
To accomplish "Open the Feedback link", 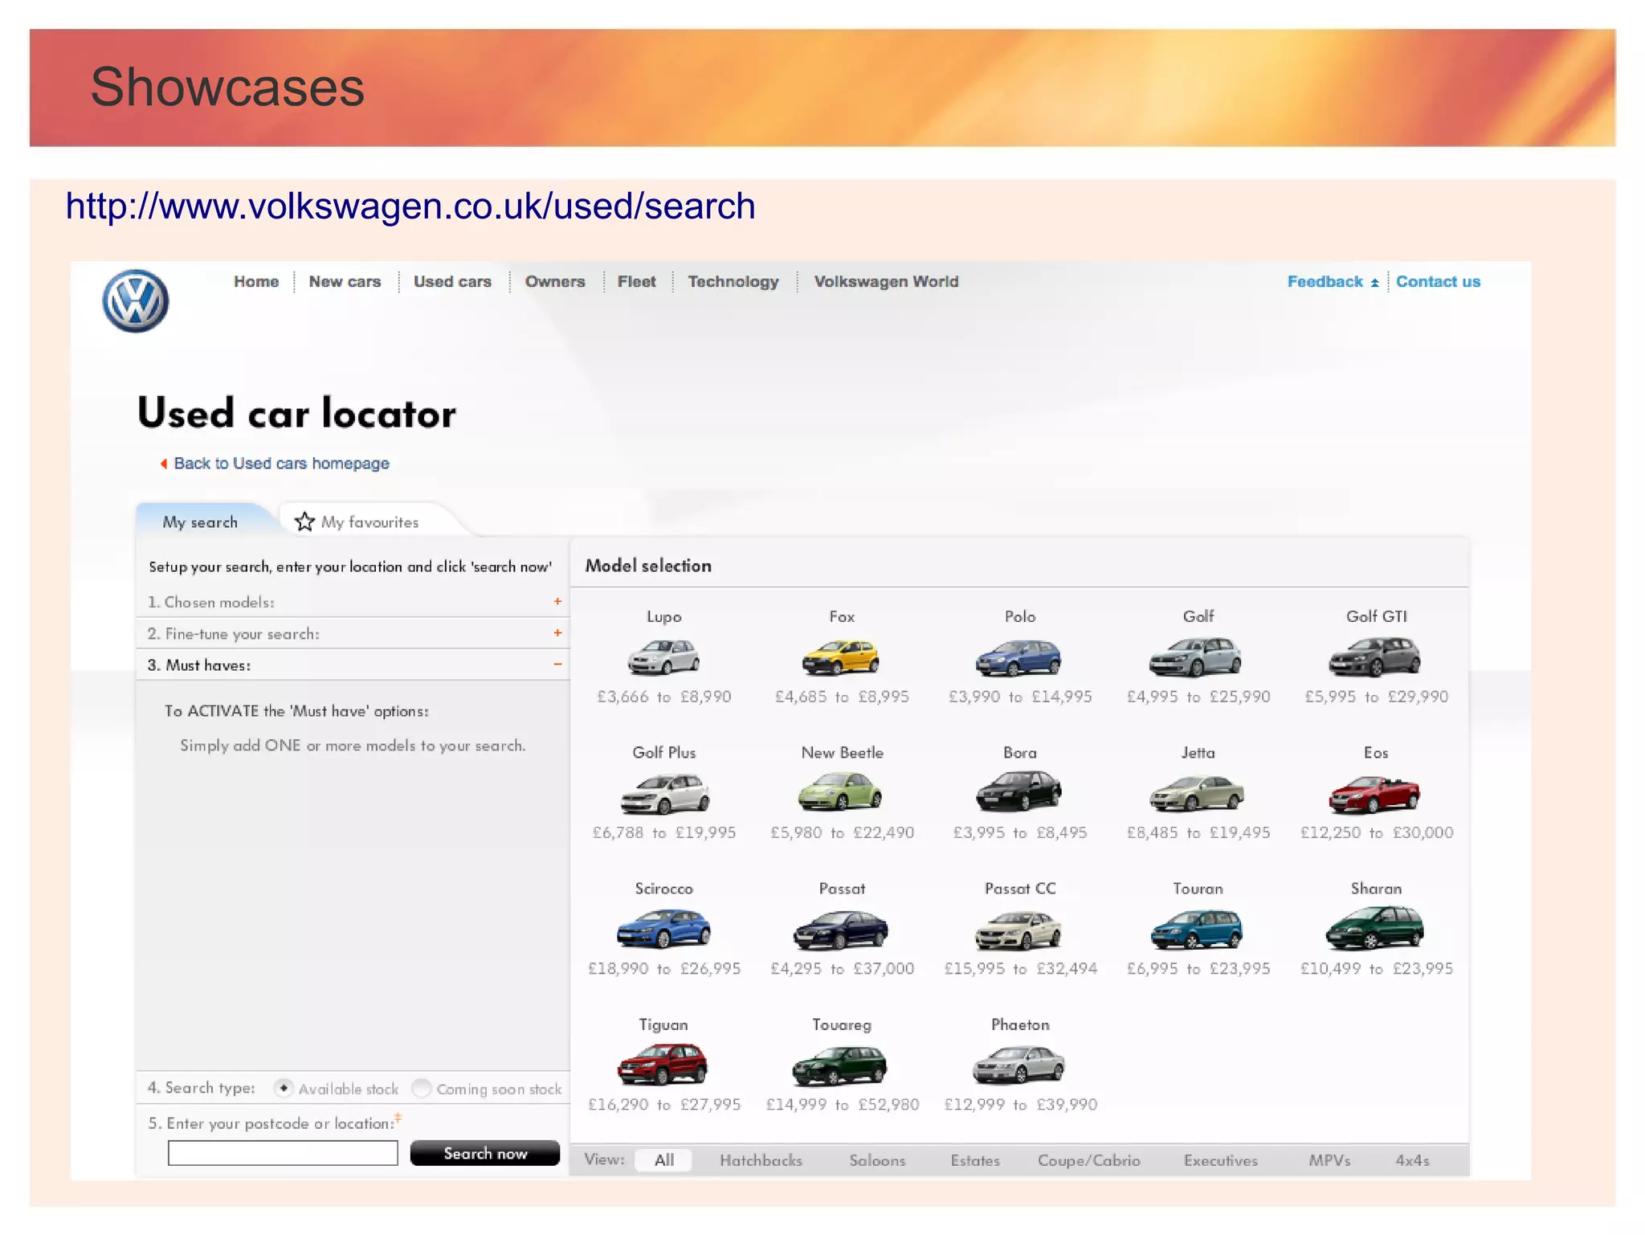I will (x=1325, y=282).
